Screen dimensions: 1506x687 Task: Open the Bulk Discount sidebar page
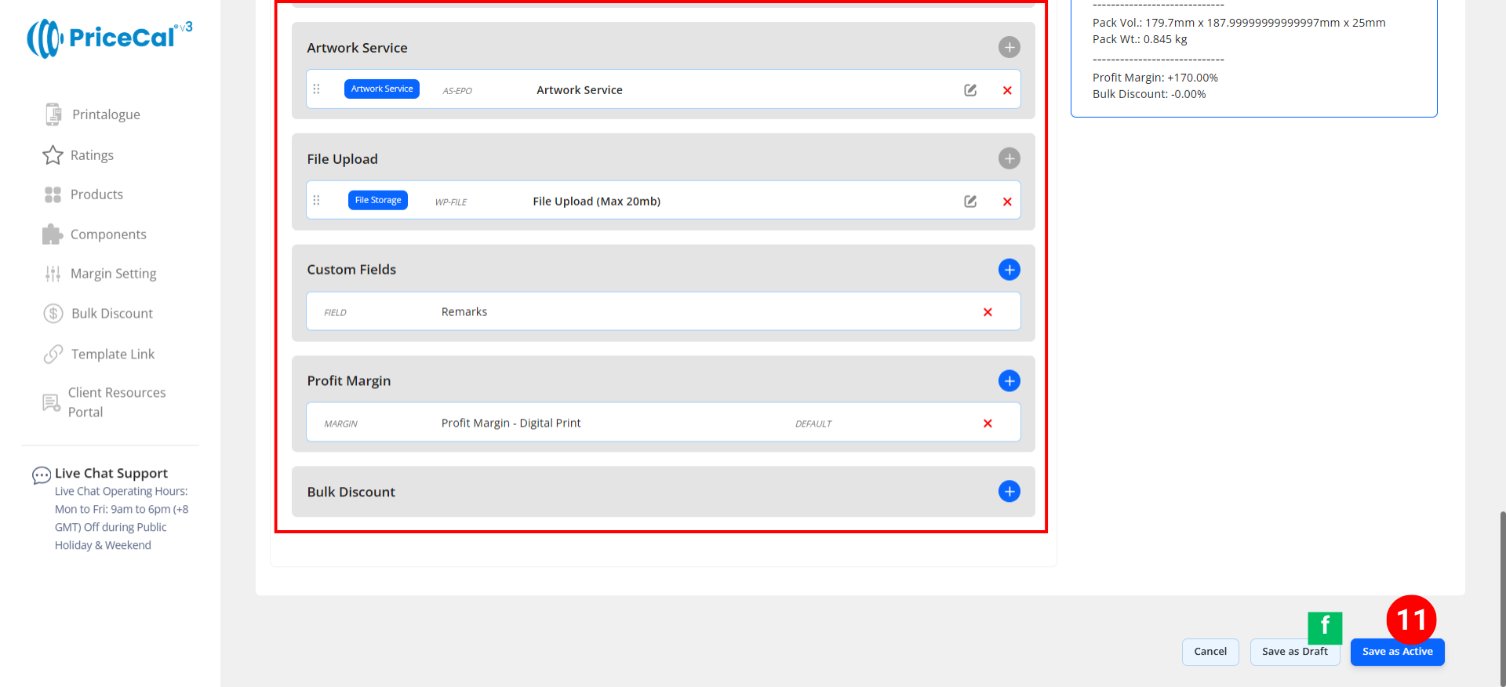[x=111, y=314]
